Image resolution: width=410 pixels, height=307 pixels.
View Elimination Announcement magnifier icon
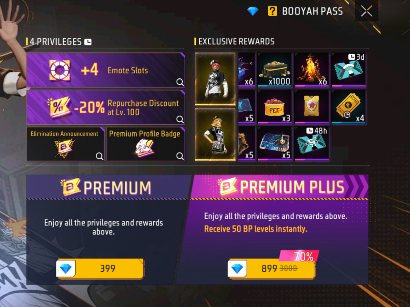(x=99, y=156)
